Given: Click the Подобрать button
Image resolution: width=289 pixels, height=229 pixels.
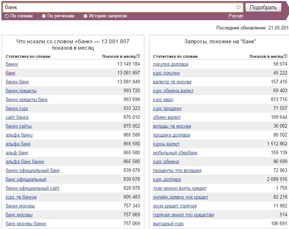Looking at the screenshot, I should [263, 7].
